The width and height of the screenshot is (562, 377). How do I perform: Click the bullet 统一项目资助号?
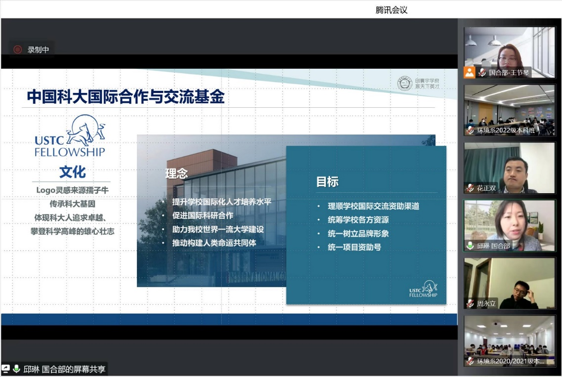(354, 247)
